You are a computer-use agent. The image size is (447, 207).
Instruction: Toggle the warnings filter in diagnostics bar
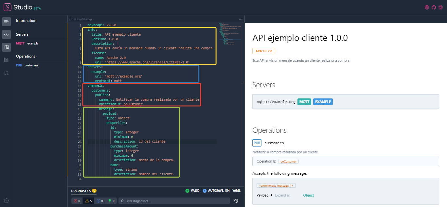click(88, 201)
